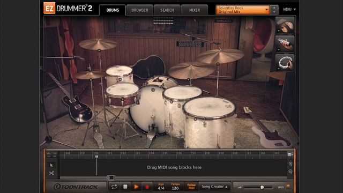Hit the smaller floor tom beside the kick

(183, 92)
